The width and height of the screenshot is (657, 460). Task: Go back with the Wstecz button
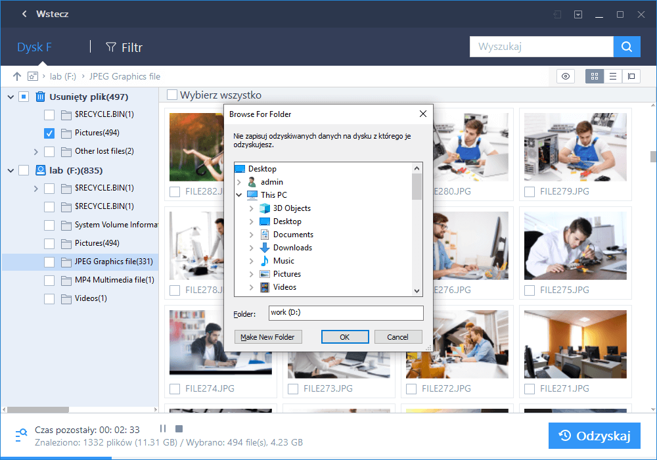tap(45, 13)
